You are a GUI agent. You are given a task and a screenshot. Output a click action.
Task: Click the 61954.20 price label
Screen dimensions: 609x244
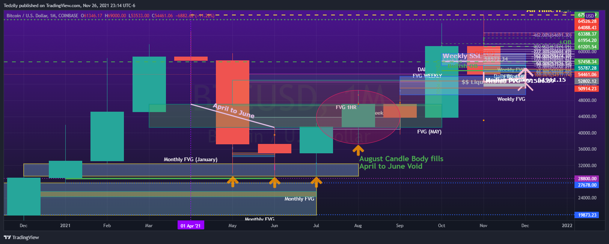587,40
